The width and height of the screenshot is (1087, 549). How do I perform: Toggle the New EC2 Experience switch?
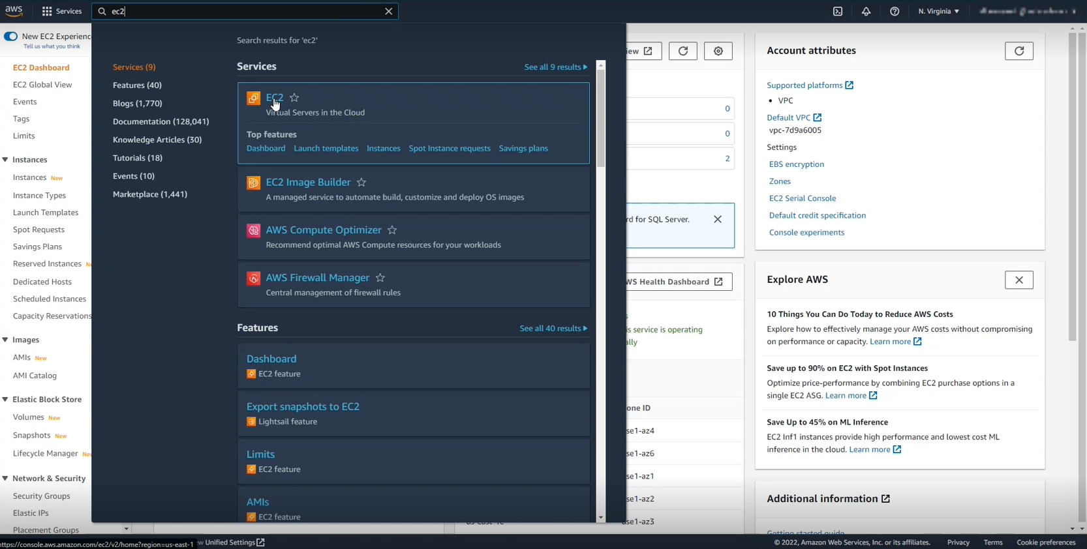point(10,37)
